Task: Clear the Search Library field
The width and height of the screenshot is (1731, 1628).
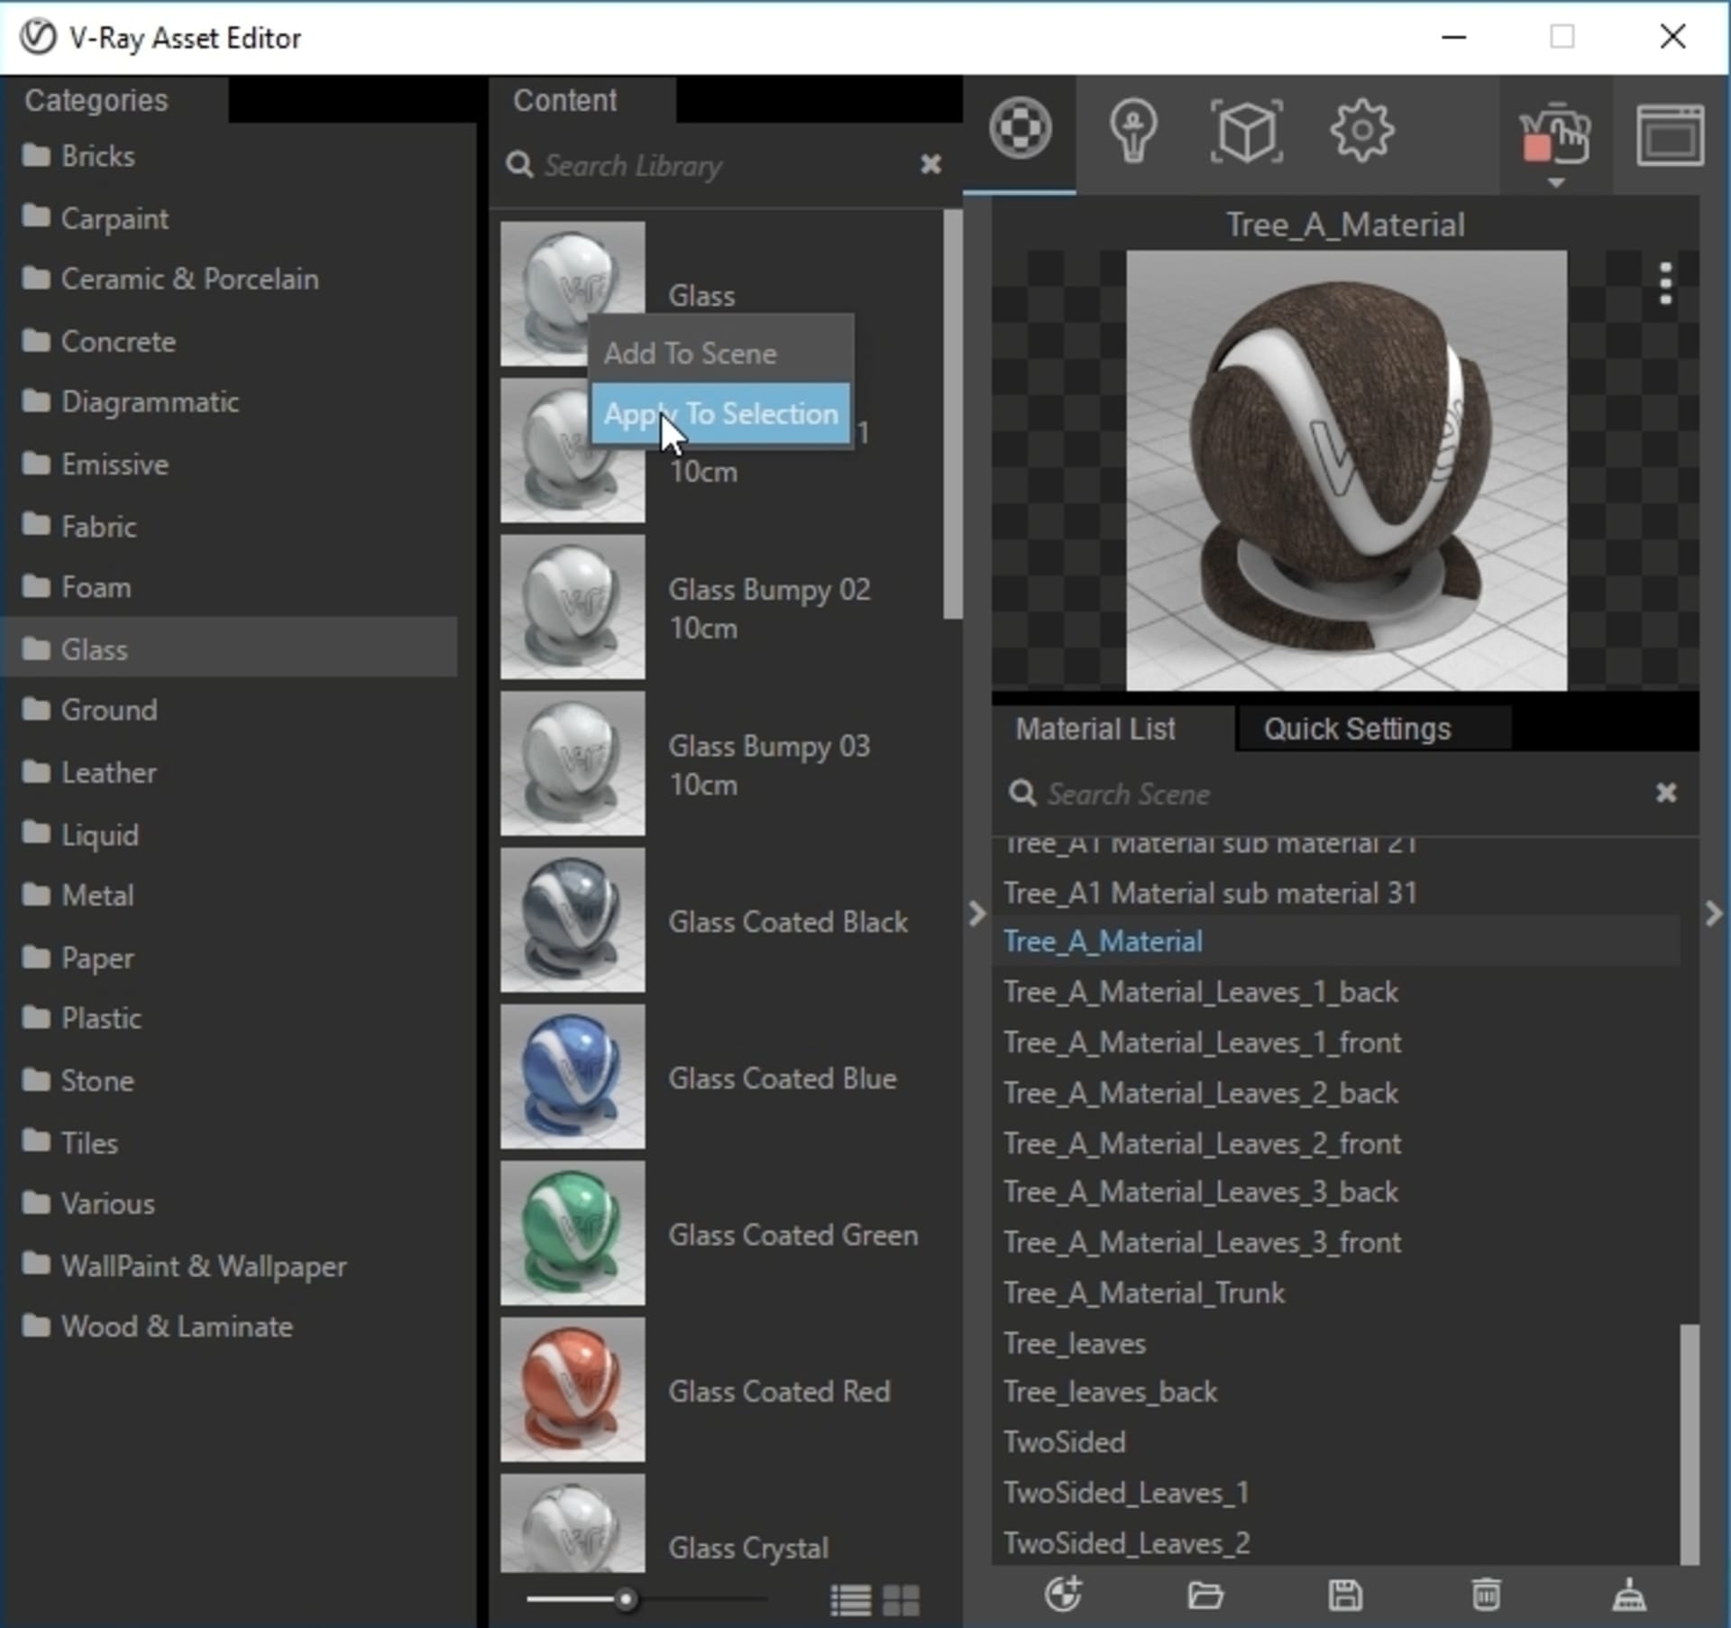Action: point(930,164)
